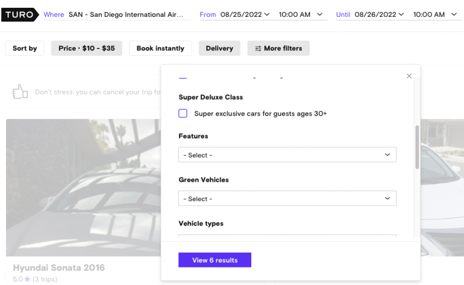Open the Features select dropdown
The width and height of the screenshot is (464, 285).
click(x=287, y=155)
